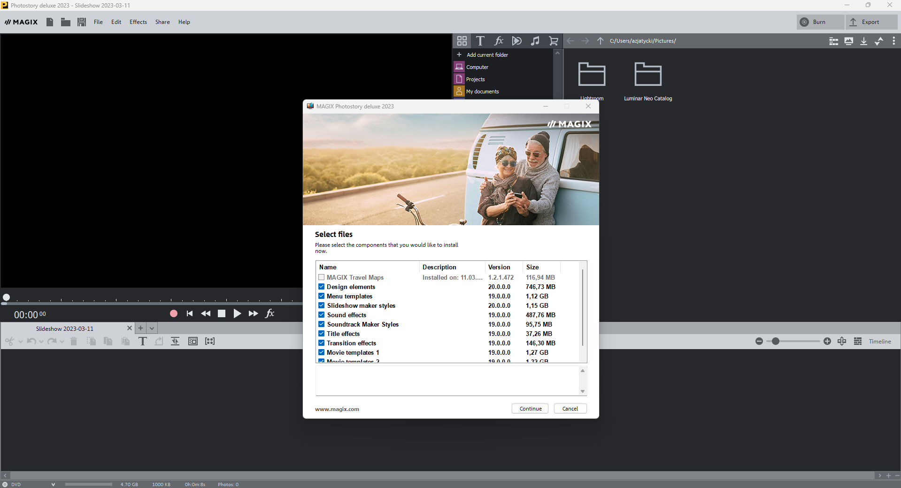Open the File menu
This screenshot has height=488, width=901.
[x=98, y=22]
